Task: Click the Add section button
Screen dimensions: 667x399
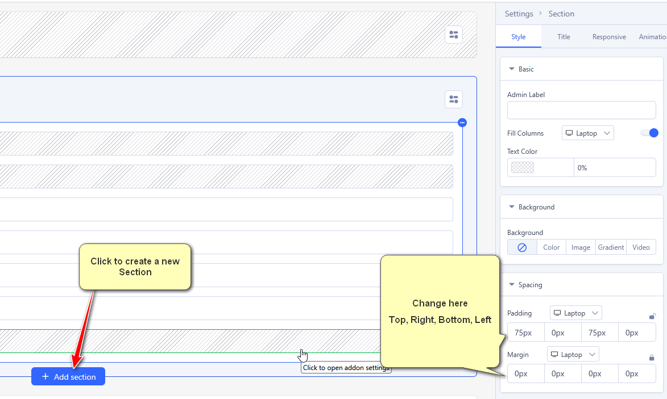Action: [68, 377]
